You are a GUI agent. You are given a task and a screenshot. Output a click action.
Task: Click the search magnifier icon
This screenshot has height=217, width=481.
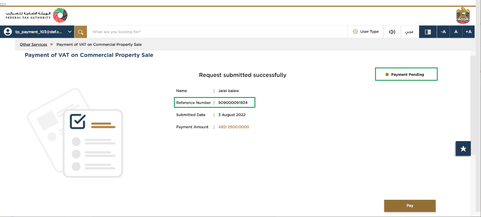tap(81, 32)
